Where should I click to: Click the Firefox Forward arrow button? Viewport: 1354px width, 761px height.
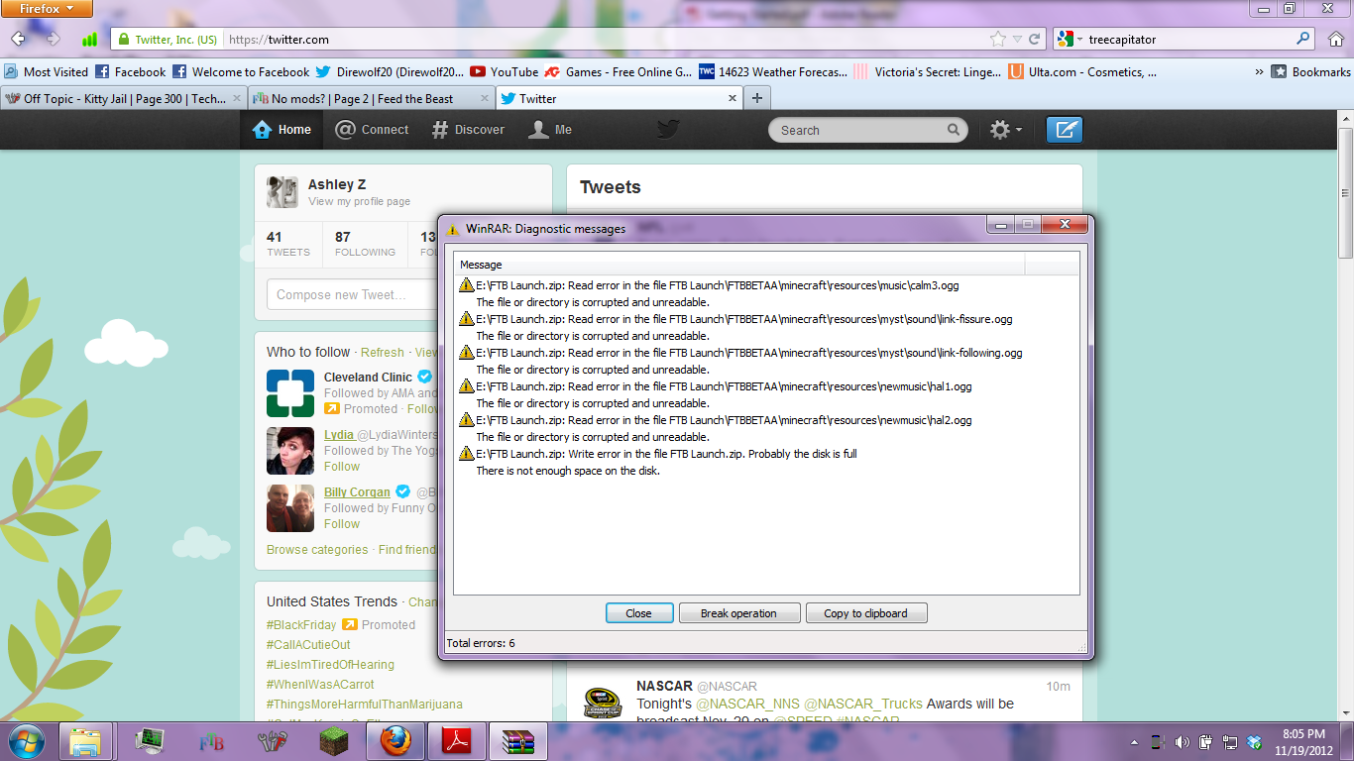[52, 39]
